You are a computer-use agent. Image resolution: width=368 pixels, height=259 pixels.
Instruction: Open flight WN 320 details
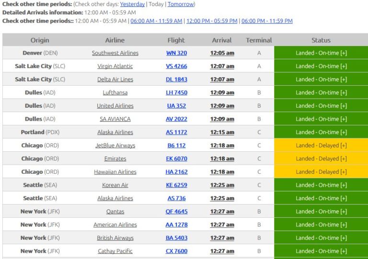[176, 53]
